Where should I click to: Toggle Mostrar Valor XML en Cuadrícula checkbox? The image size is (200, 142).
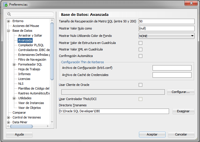(140, 49)
